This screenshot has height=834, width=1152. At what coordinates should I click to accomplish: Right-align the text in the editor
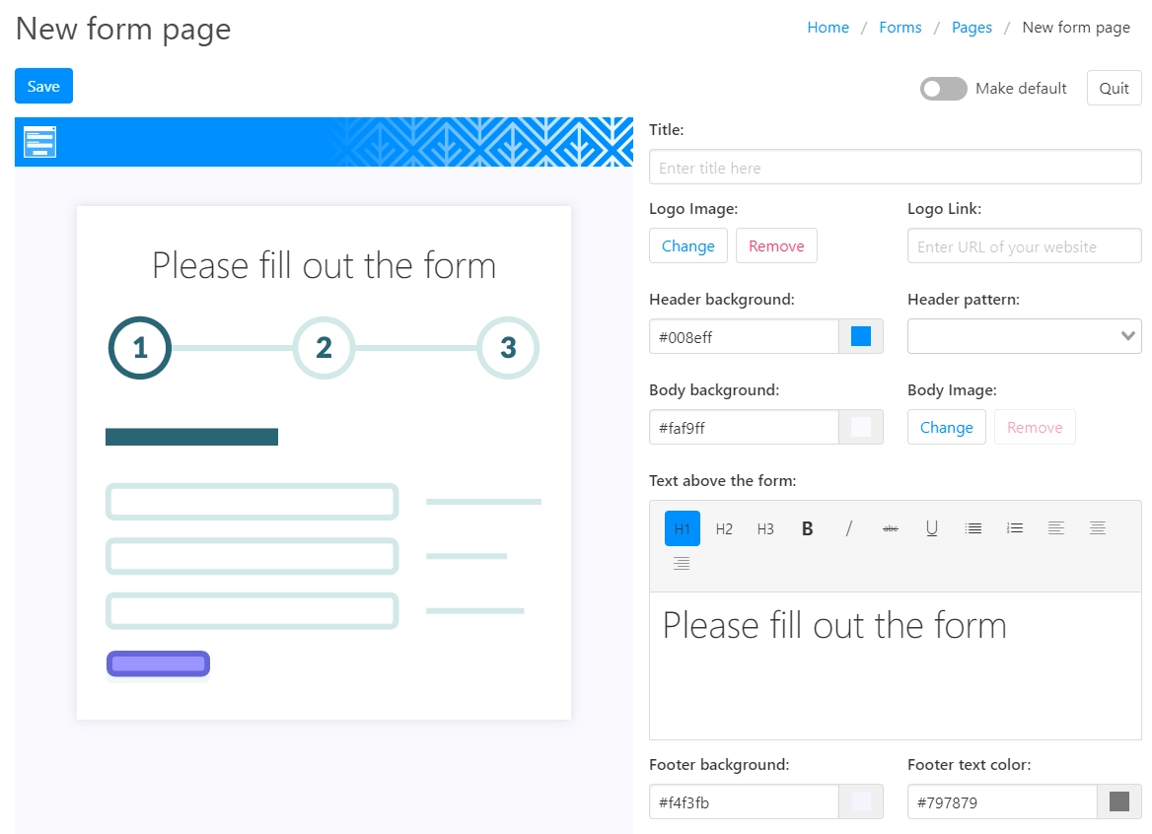tap(682, 564)
